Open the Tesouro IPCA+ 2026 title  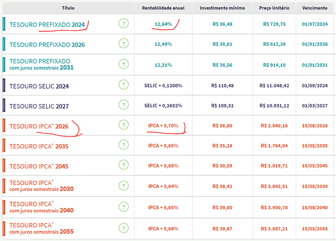(x=39, y=126)
